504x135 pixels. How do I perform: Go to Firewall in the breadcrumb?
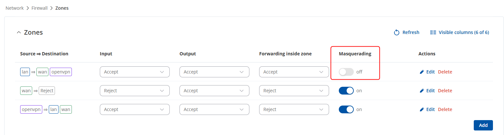coord(40,8)
